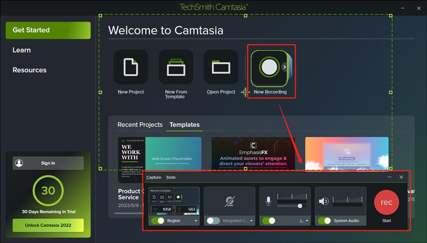Screen dimensions: 427x243
Task: Open the Capture menu in recorder
Action: pyautogui.click(x=154, y=177)
